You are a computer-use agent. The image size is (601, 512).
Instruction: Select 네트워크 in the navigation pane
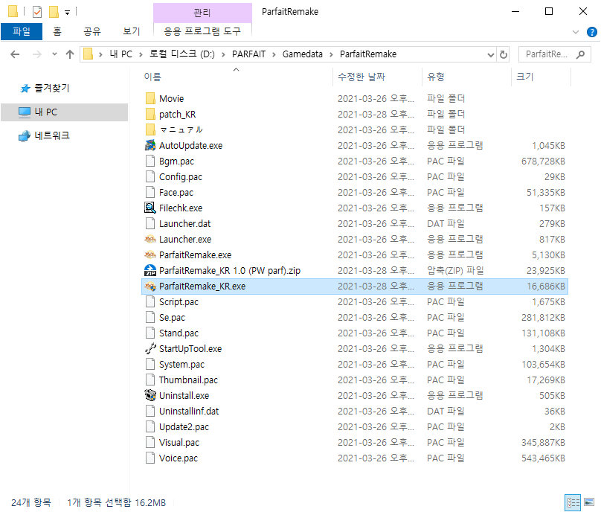(52, 135)
